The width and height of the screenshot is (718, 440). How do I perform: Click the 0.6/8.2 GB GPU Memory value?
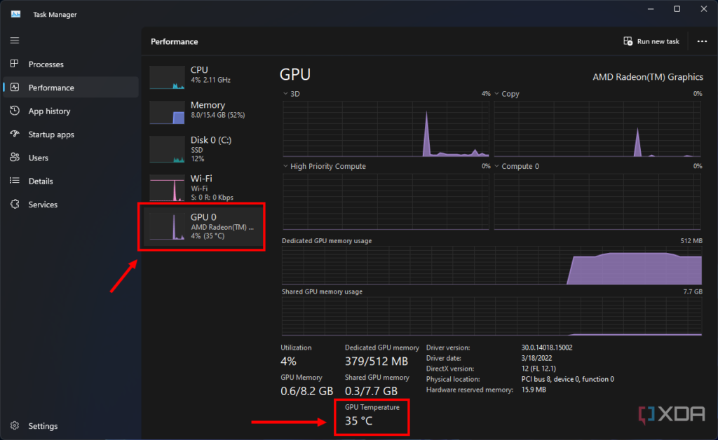point(307,391)
